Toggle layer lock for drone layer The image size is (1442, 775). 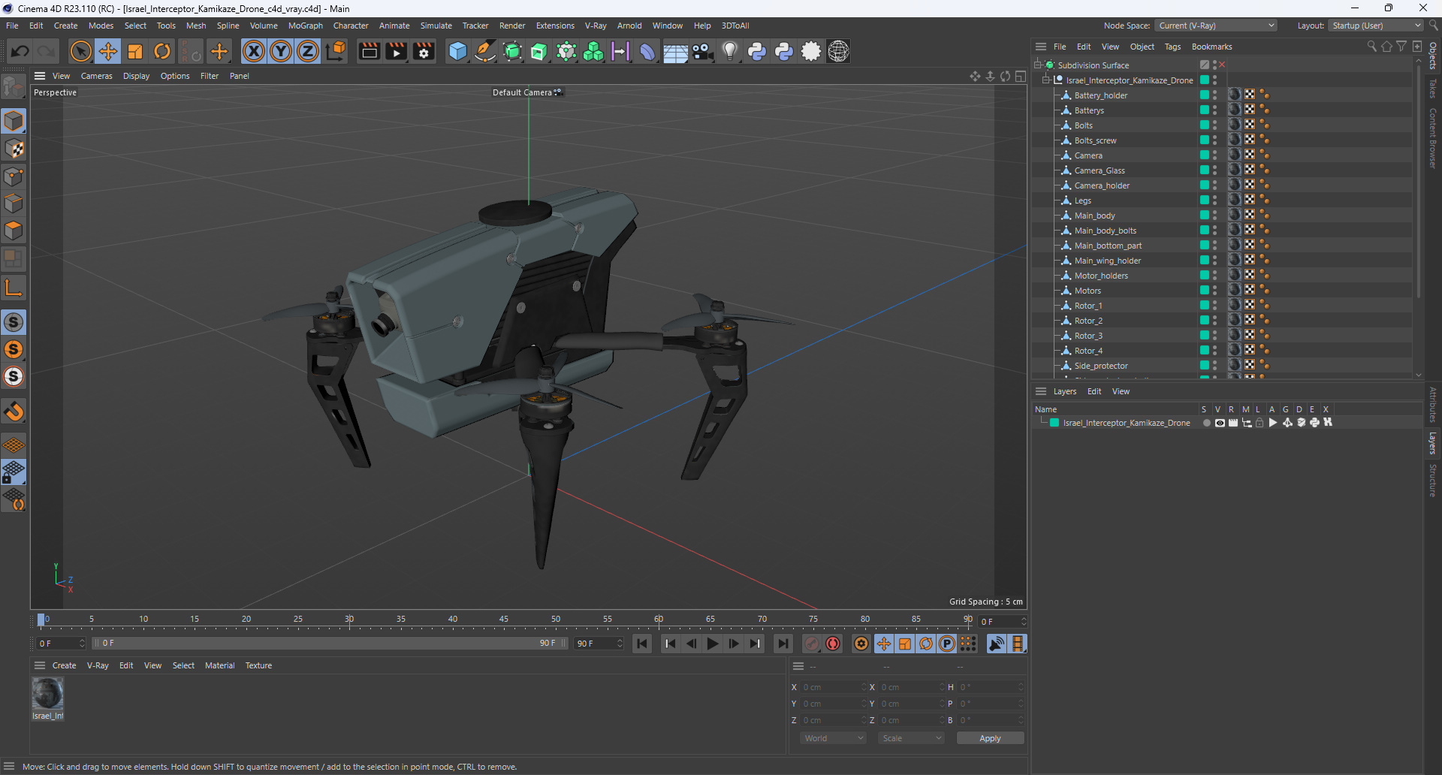coord(1259,423)
